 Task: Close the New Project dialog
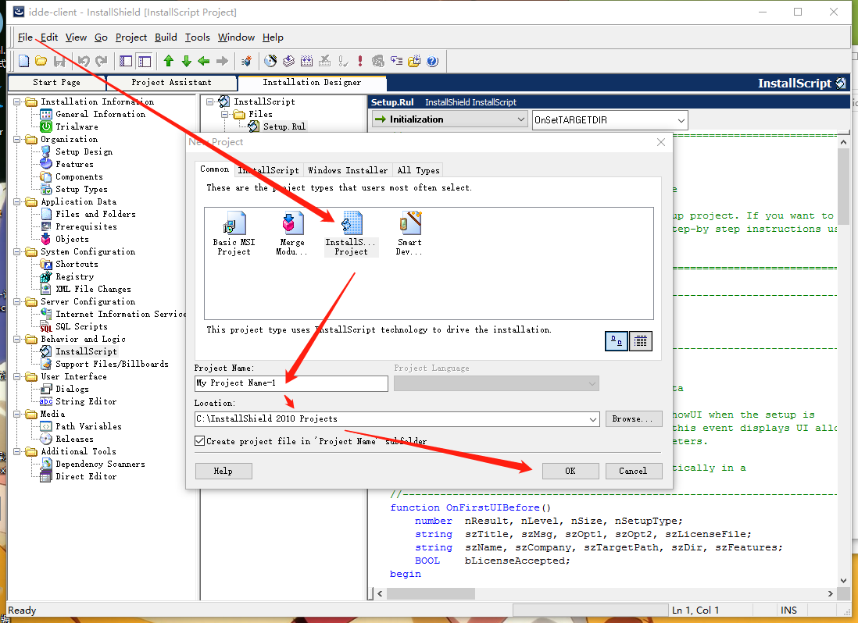pyautogui.click(x=661, y=142)
